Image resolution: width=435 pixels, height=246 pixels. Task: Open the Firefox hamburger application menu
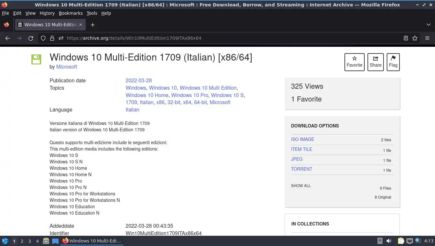[427, 38]
